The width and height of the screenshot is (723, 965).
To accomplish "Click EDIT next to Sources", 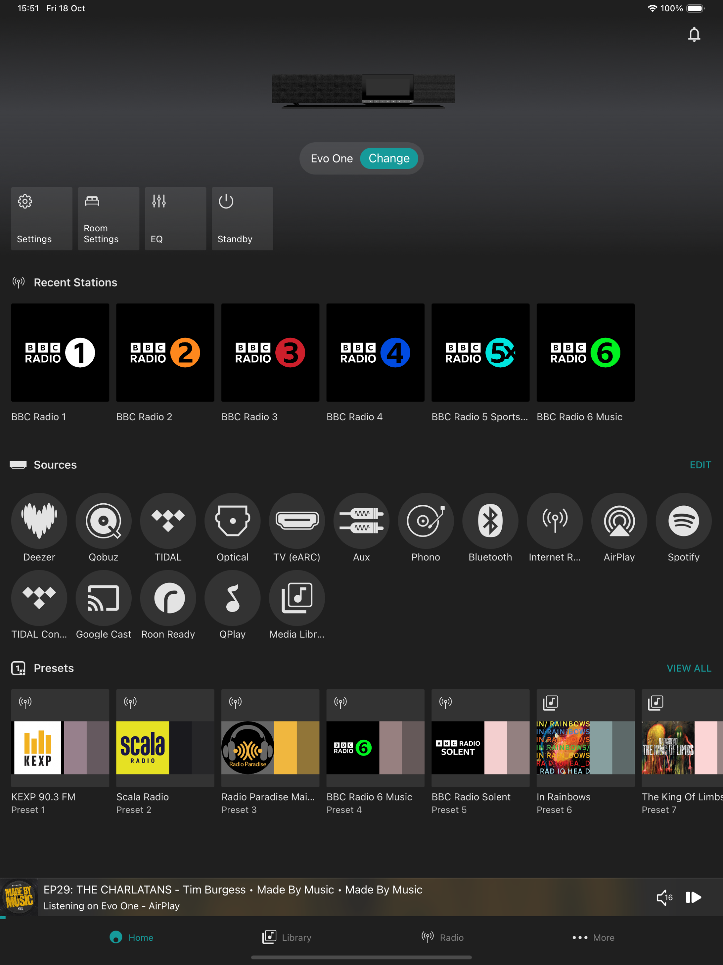I will point(700,465).
